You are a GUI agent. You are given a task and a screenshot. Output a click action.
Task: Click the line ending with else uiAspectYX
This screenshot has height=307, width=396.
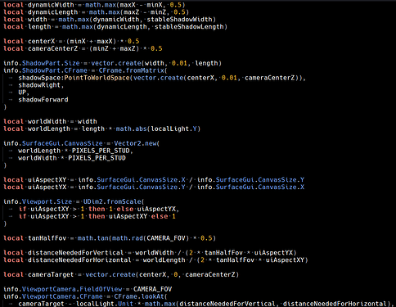99,209
